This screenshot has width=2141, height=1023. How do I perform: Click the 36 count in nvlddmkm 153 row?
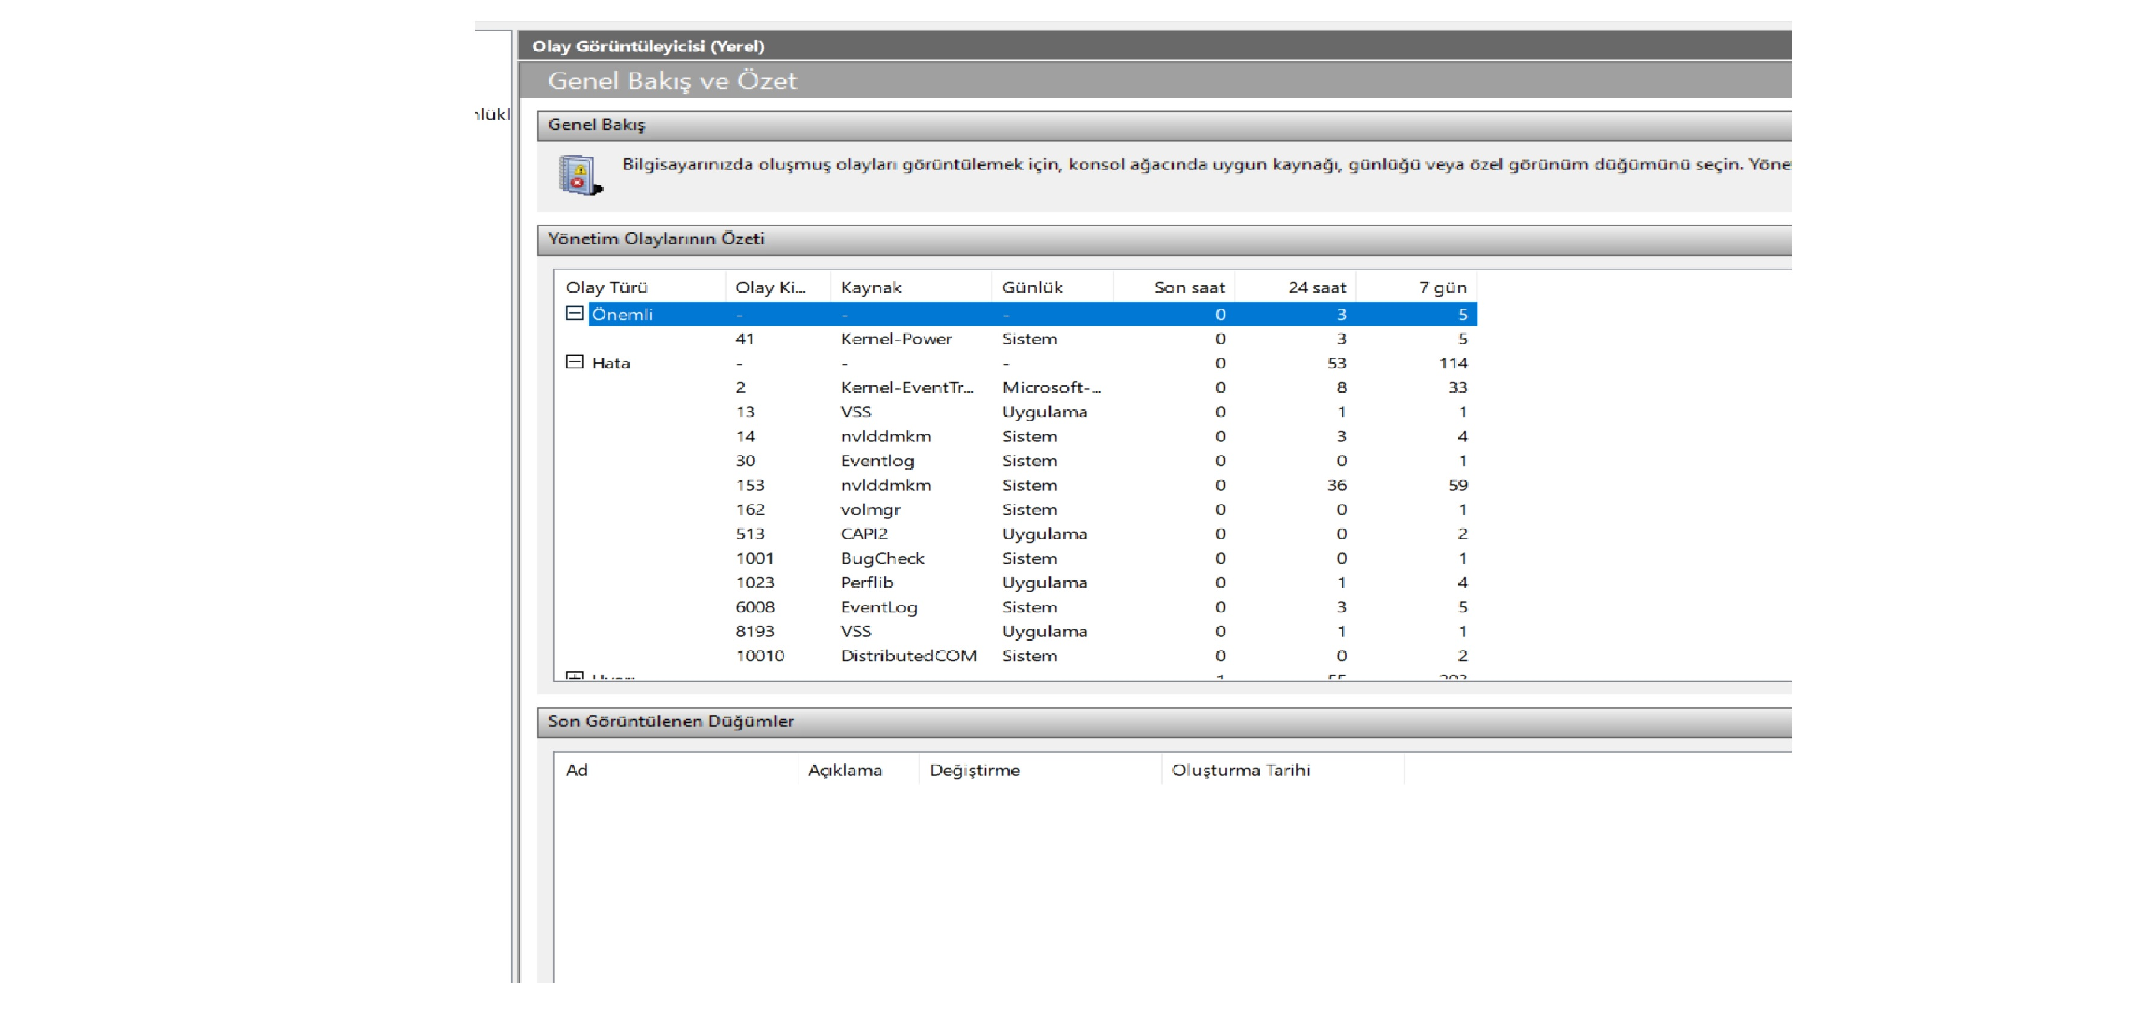(x=1336, y=485)
